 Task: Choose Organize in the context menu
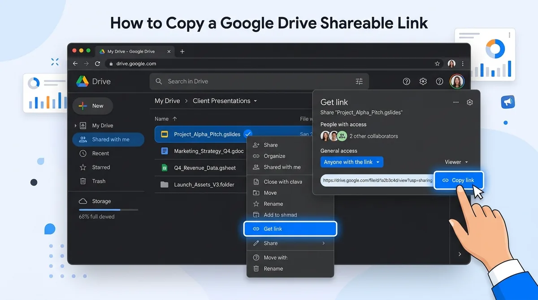pyautogui.click(x=290, y=156)
